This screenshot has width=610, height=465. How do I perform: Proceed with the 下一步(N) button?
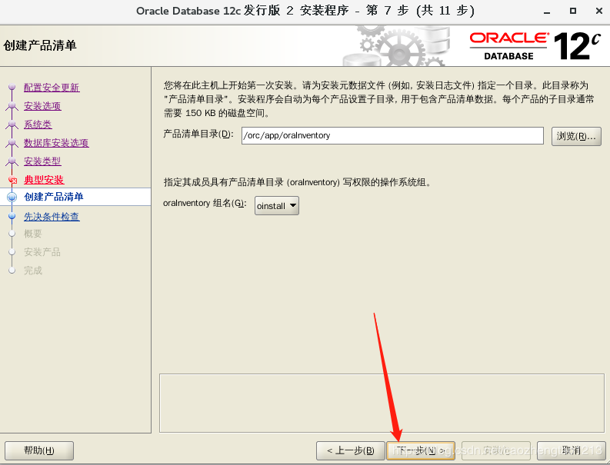coord(421,450)
